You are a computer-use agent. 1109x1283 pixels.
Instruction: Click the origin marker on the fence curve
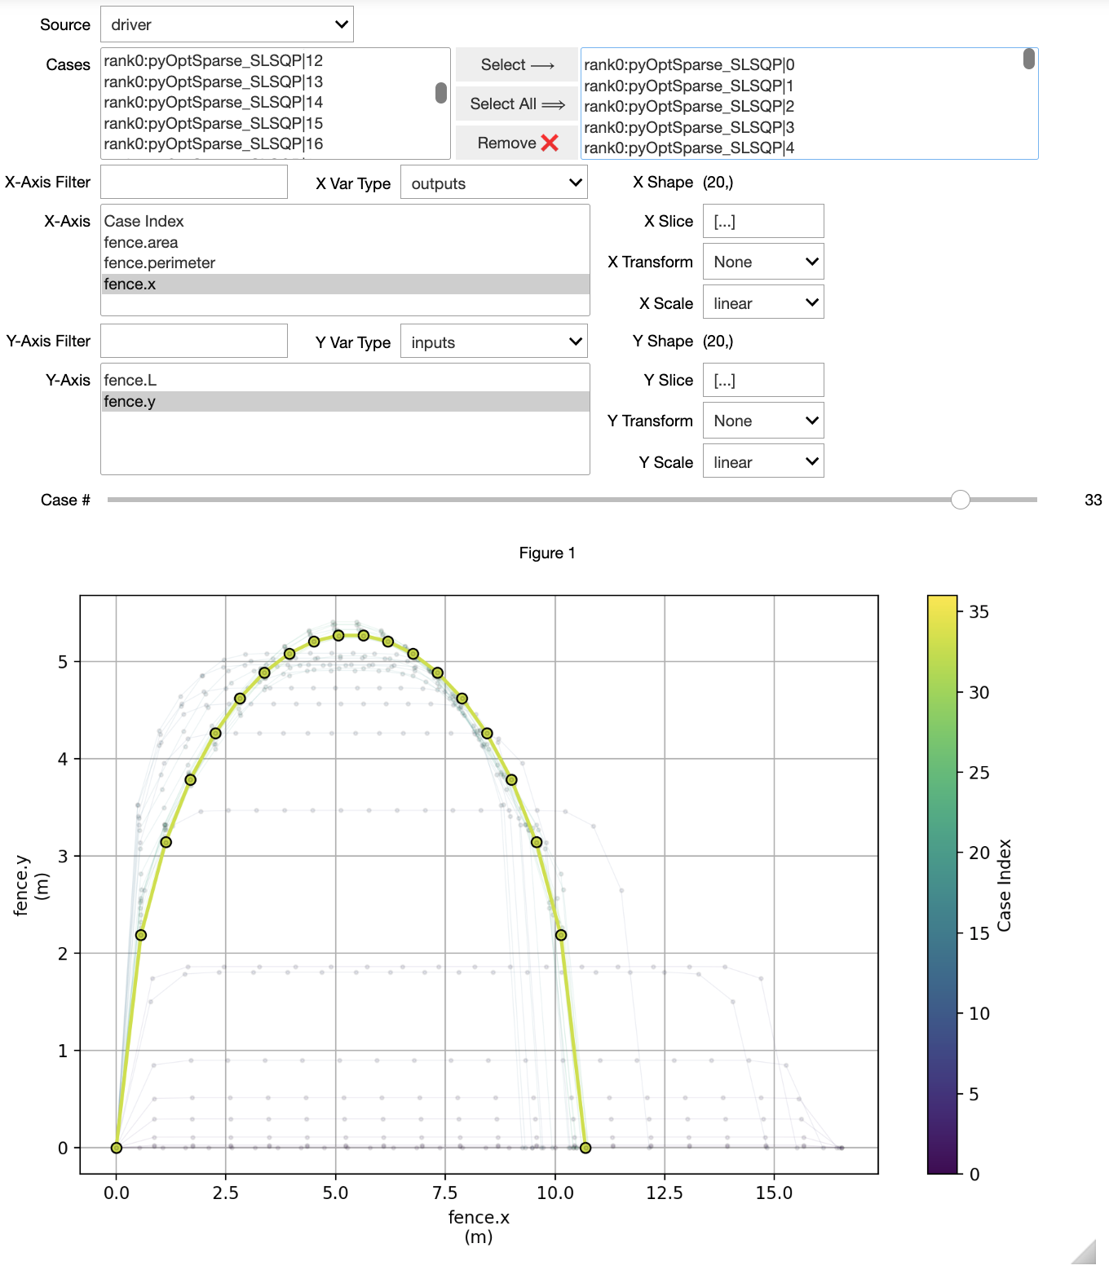pos(117,1148)
